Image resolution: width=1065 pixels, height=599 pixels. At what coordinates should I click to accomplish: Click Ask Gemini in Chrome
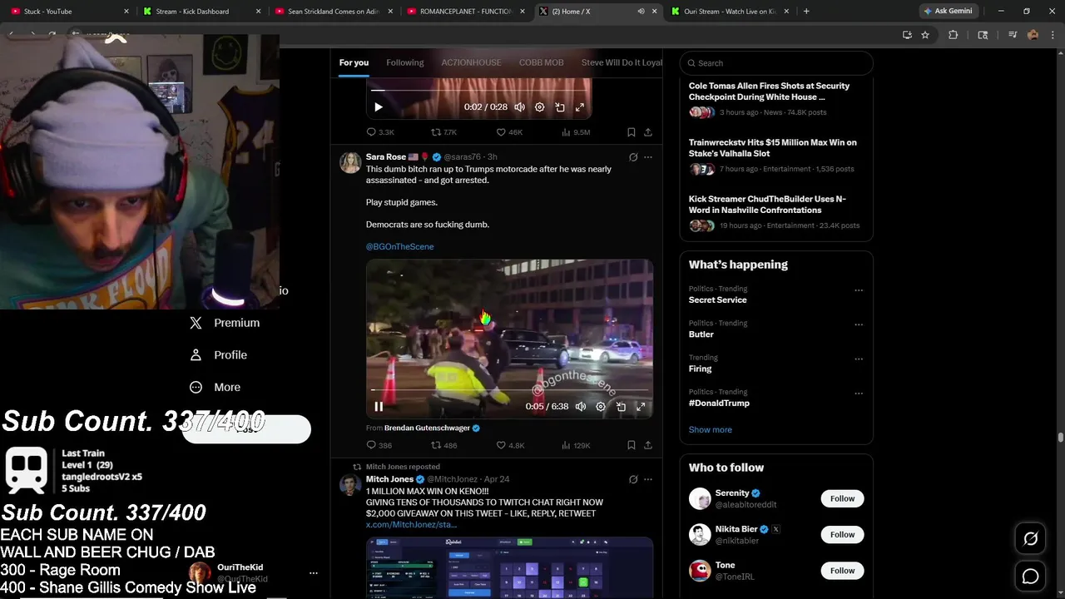tap(948, 11)
